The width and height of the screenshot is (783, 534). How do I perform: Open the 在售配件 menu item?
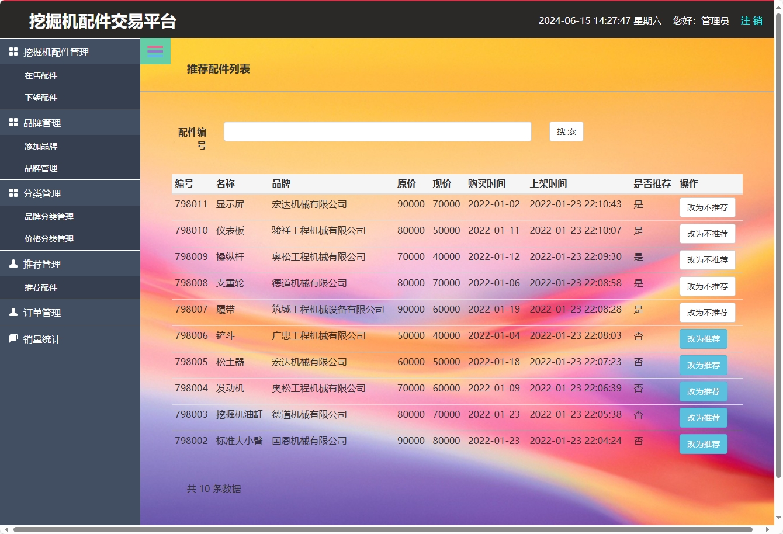click(41, 75)
